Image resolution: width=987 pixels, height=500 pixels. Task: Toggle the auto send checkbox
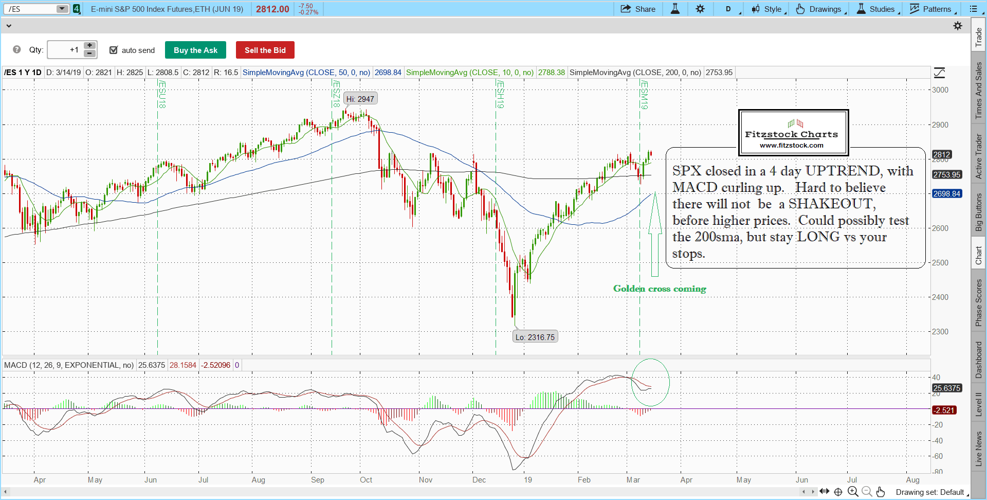pos(114,50)
